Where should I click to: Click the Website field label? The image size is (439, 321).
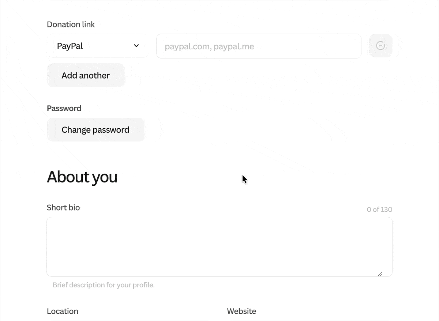pos(241,311)
